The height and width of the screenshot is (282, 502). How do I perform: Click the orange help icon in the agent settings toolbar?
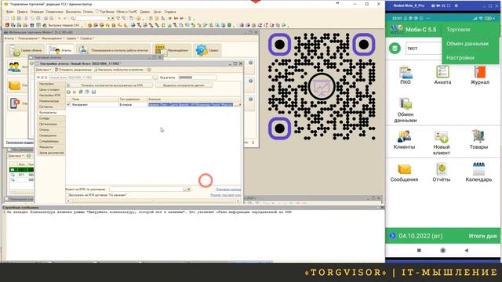pyautogui.click(x=149, y=70)
